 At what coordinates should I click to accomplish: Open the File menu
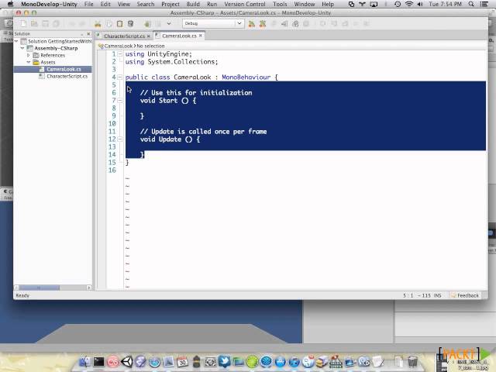click(x=88, y=4)
